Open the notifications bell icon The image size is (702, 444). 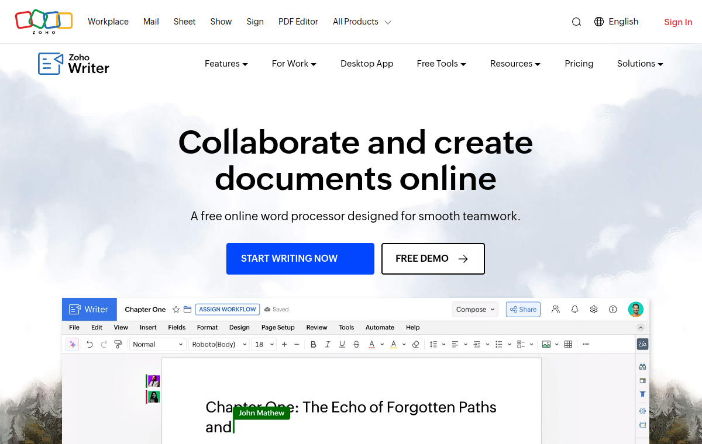pyautogui.click(x=575, y=310)
